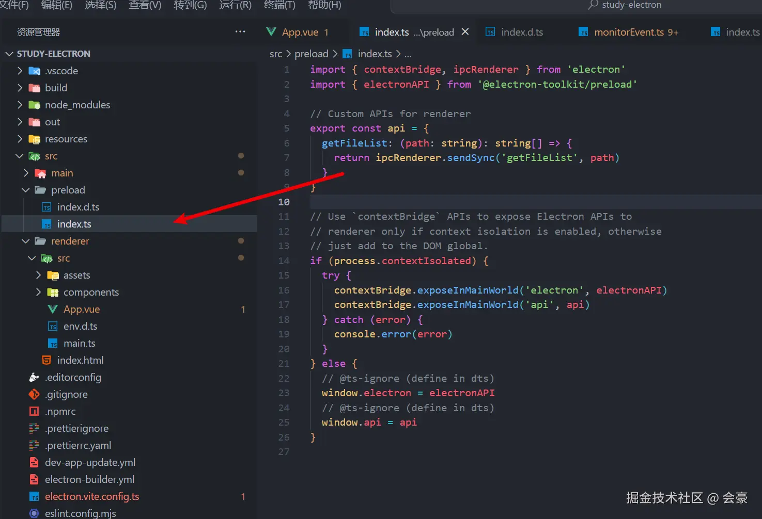The height and width of the screenshot is (519, 762).
Task: Click the assets folder icon
Action: click(x=53, y=275)
